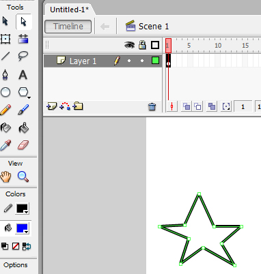Choose the Hand tool
This screenshot has width=261, height=274.
pos(5,177)
